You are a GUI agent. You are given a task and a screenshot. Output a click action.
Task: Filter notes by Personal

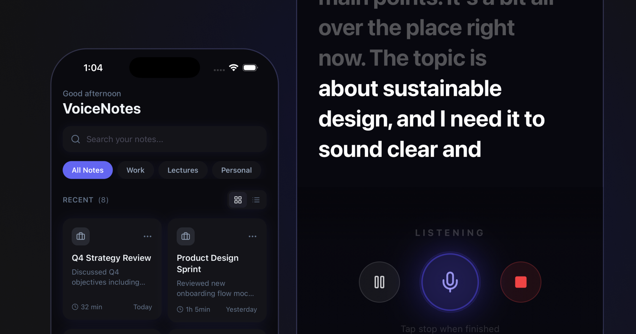tap(236, 170)
